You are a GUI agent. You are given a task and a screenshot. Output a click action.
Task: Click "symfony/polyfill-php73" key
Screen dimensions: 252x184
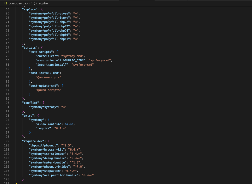point(49,26)
